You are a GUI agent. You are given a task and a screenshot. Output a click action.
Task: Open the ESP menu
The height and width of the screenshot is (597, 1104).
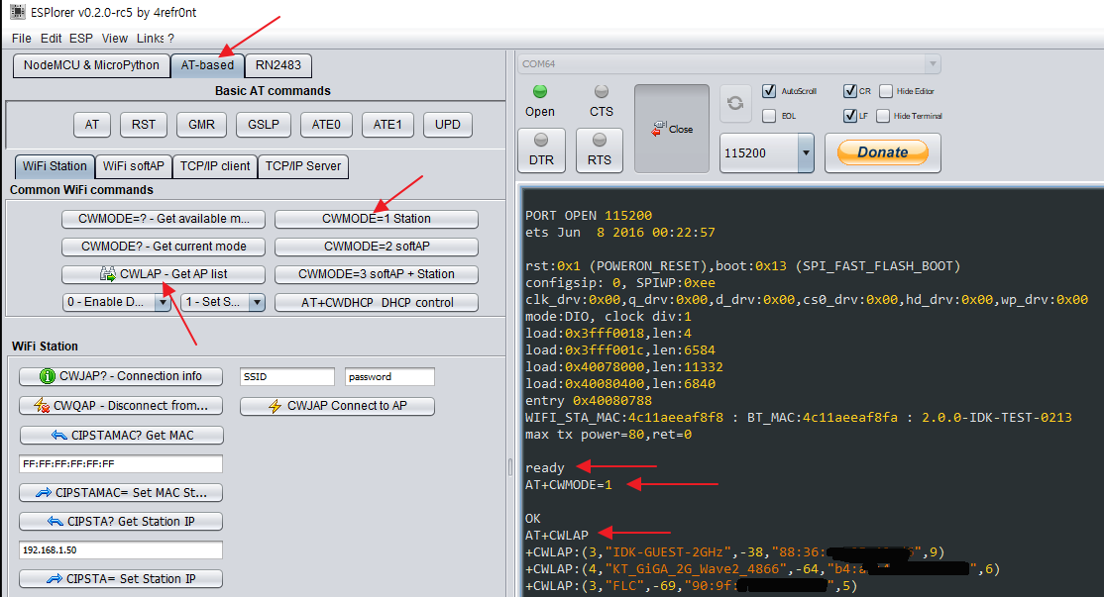click(x=81, y=38)
